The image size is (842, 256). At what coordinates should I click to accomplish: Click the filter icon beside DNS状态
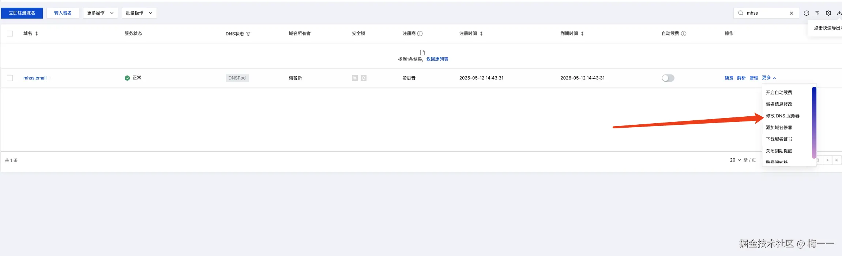(248, 34)
